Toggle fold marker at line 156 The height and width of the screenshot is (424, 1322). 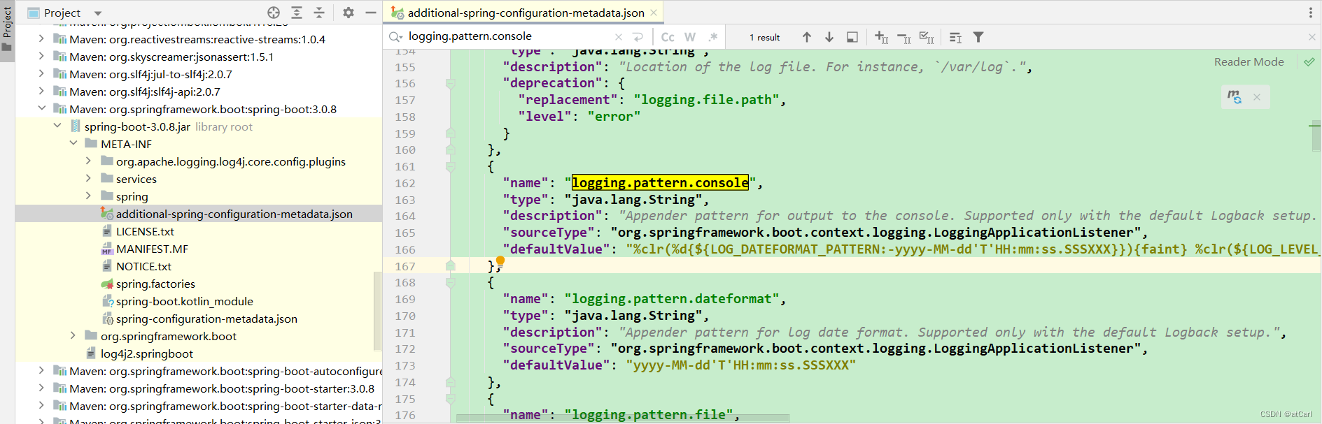[x=451, y=84]
